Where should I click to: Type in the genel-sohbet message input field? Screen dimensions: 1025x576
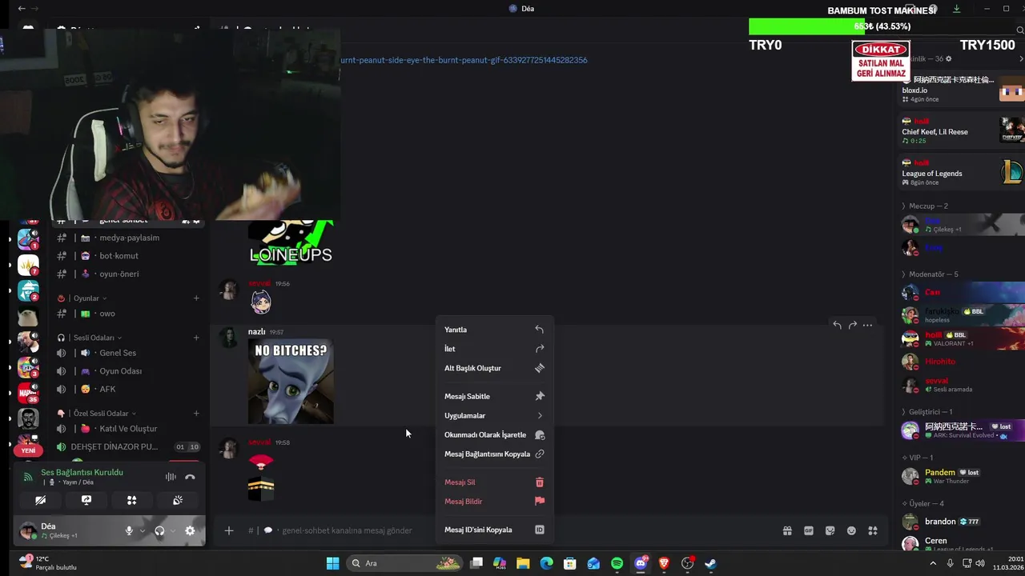point(512,530)
